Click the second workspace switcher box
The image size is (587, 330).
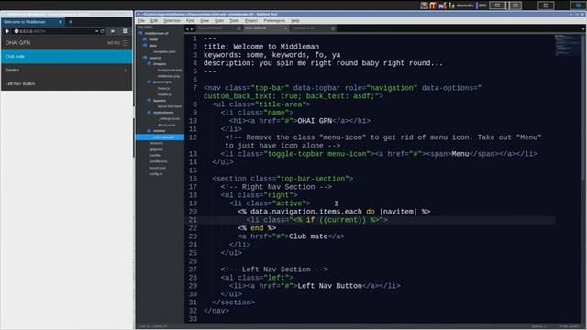[515, 5]
